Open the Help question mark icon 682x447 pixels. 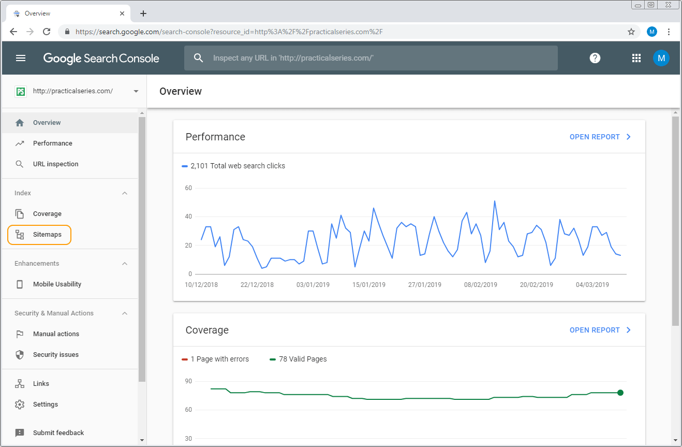tap(595, 58)
